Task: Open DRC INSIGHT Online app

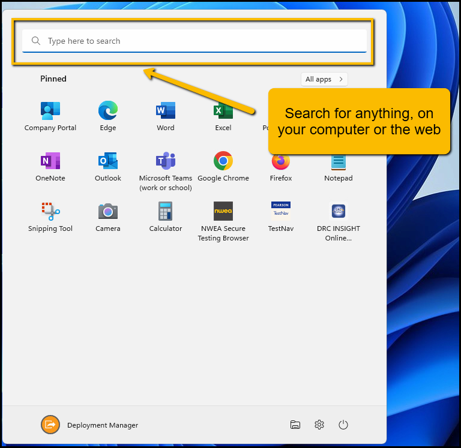Action: pyautogui.click(x=339, y=222)
